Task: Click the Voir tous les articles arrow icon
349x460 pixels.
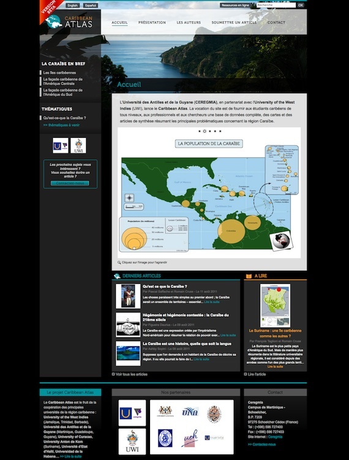Action: click(113, 374)
